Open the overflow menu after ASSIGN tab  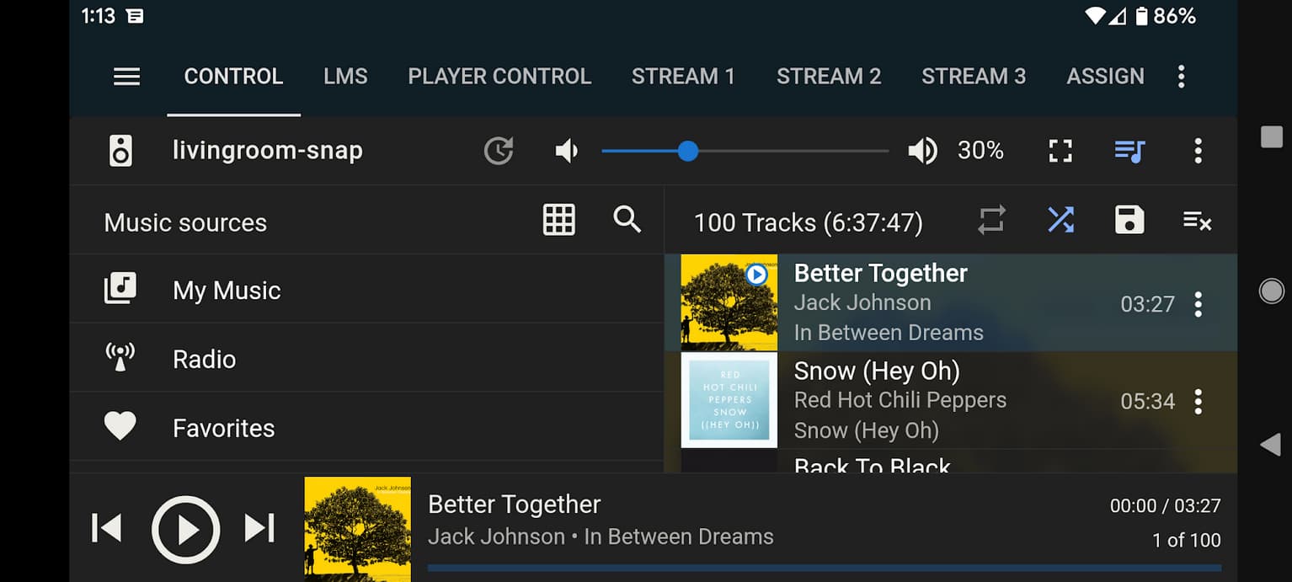point(1181,77)
